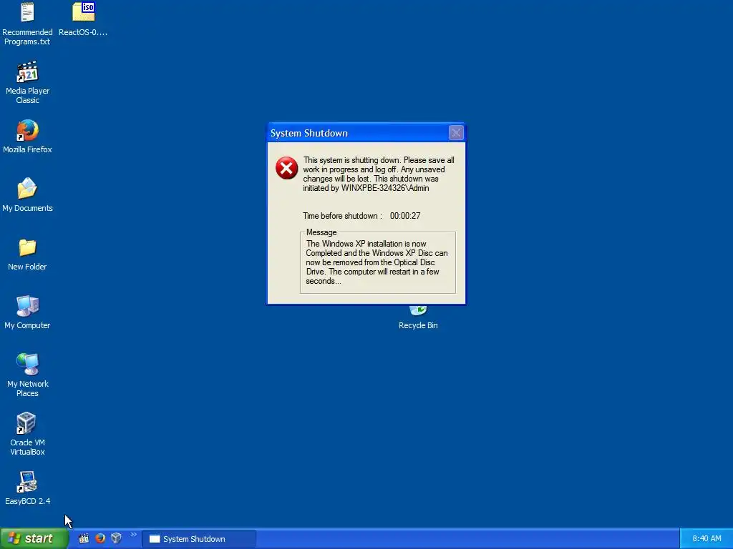Click the text 'This system is shutting down'
This screenshot has height=549, width=733.
click(x=352, y=160)
